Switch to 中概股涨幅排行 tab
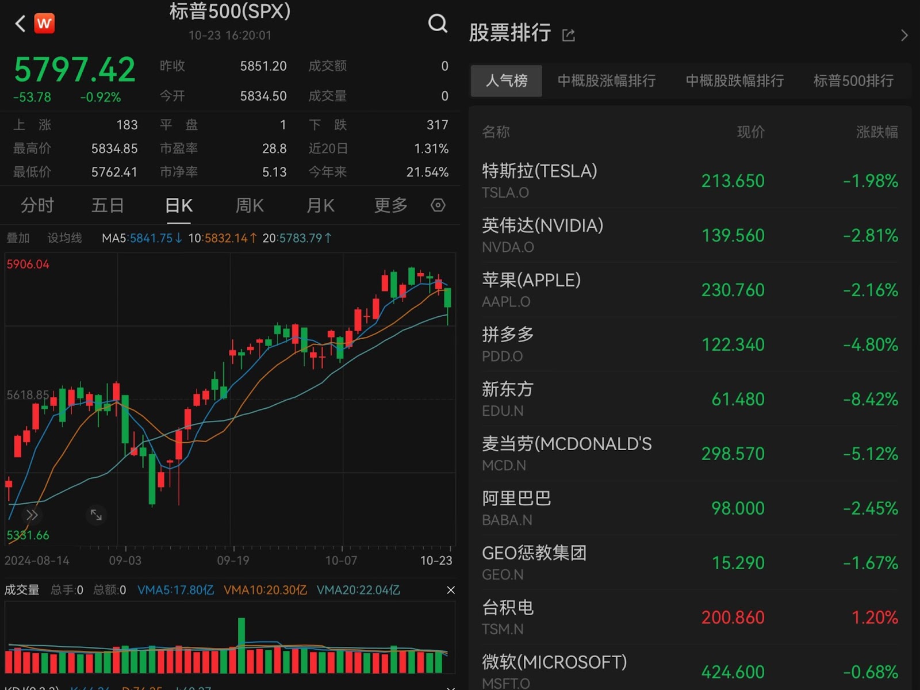This screenshot has height=690, width=920. click(x=607, y=80)
